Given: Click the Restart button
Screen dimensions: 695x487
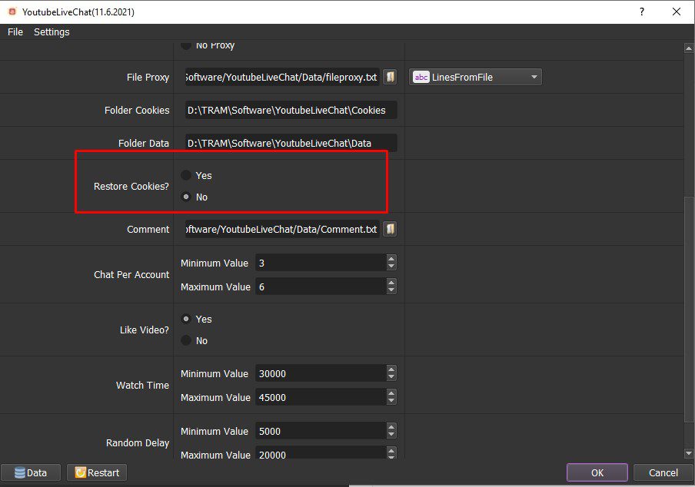Looking at the screenshot, I should (97, 472).
